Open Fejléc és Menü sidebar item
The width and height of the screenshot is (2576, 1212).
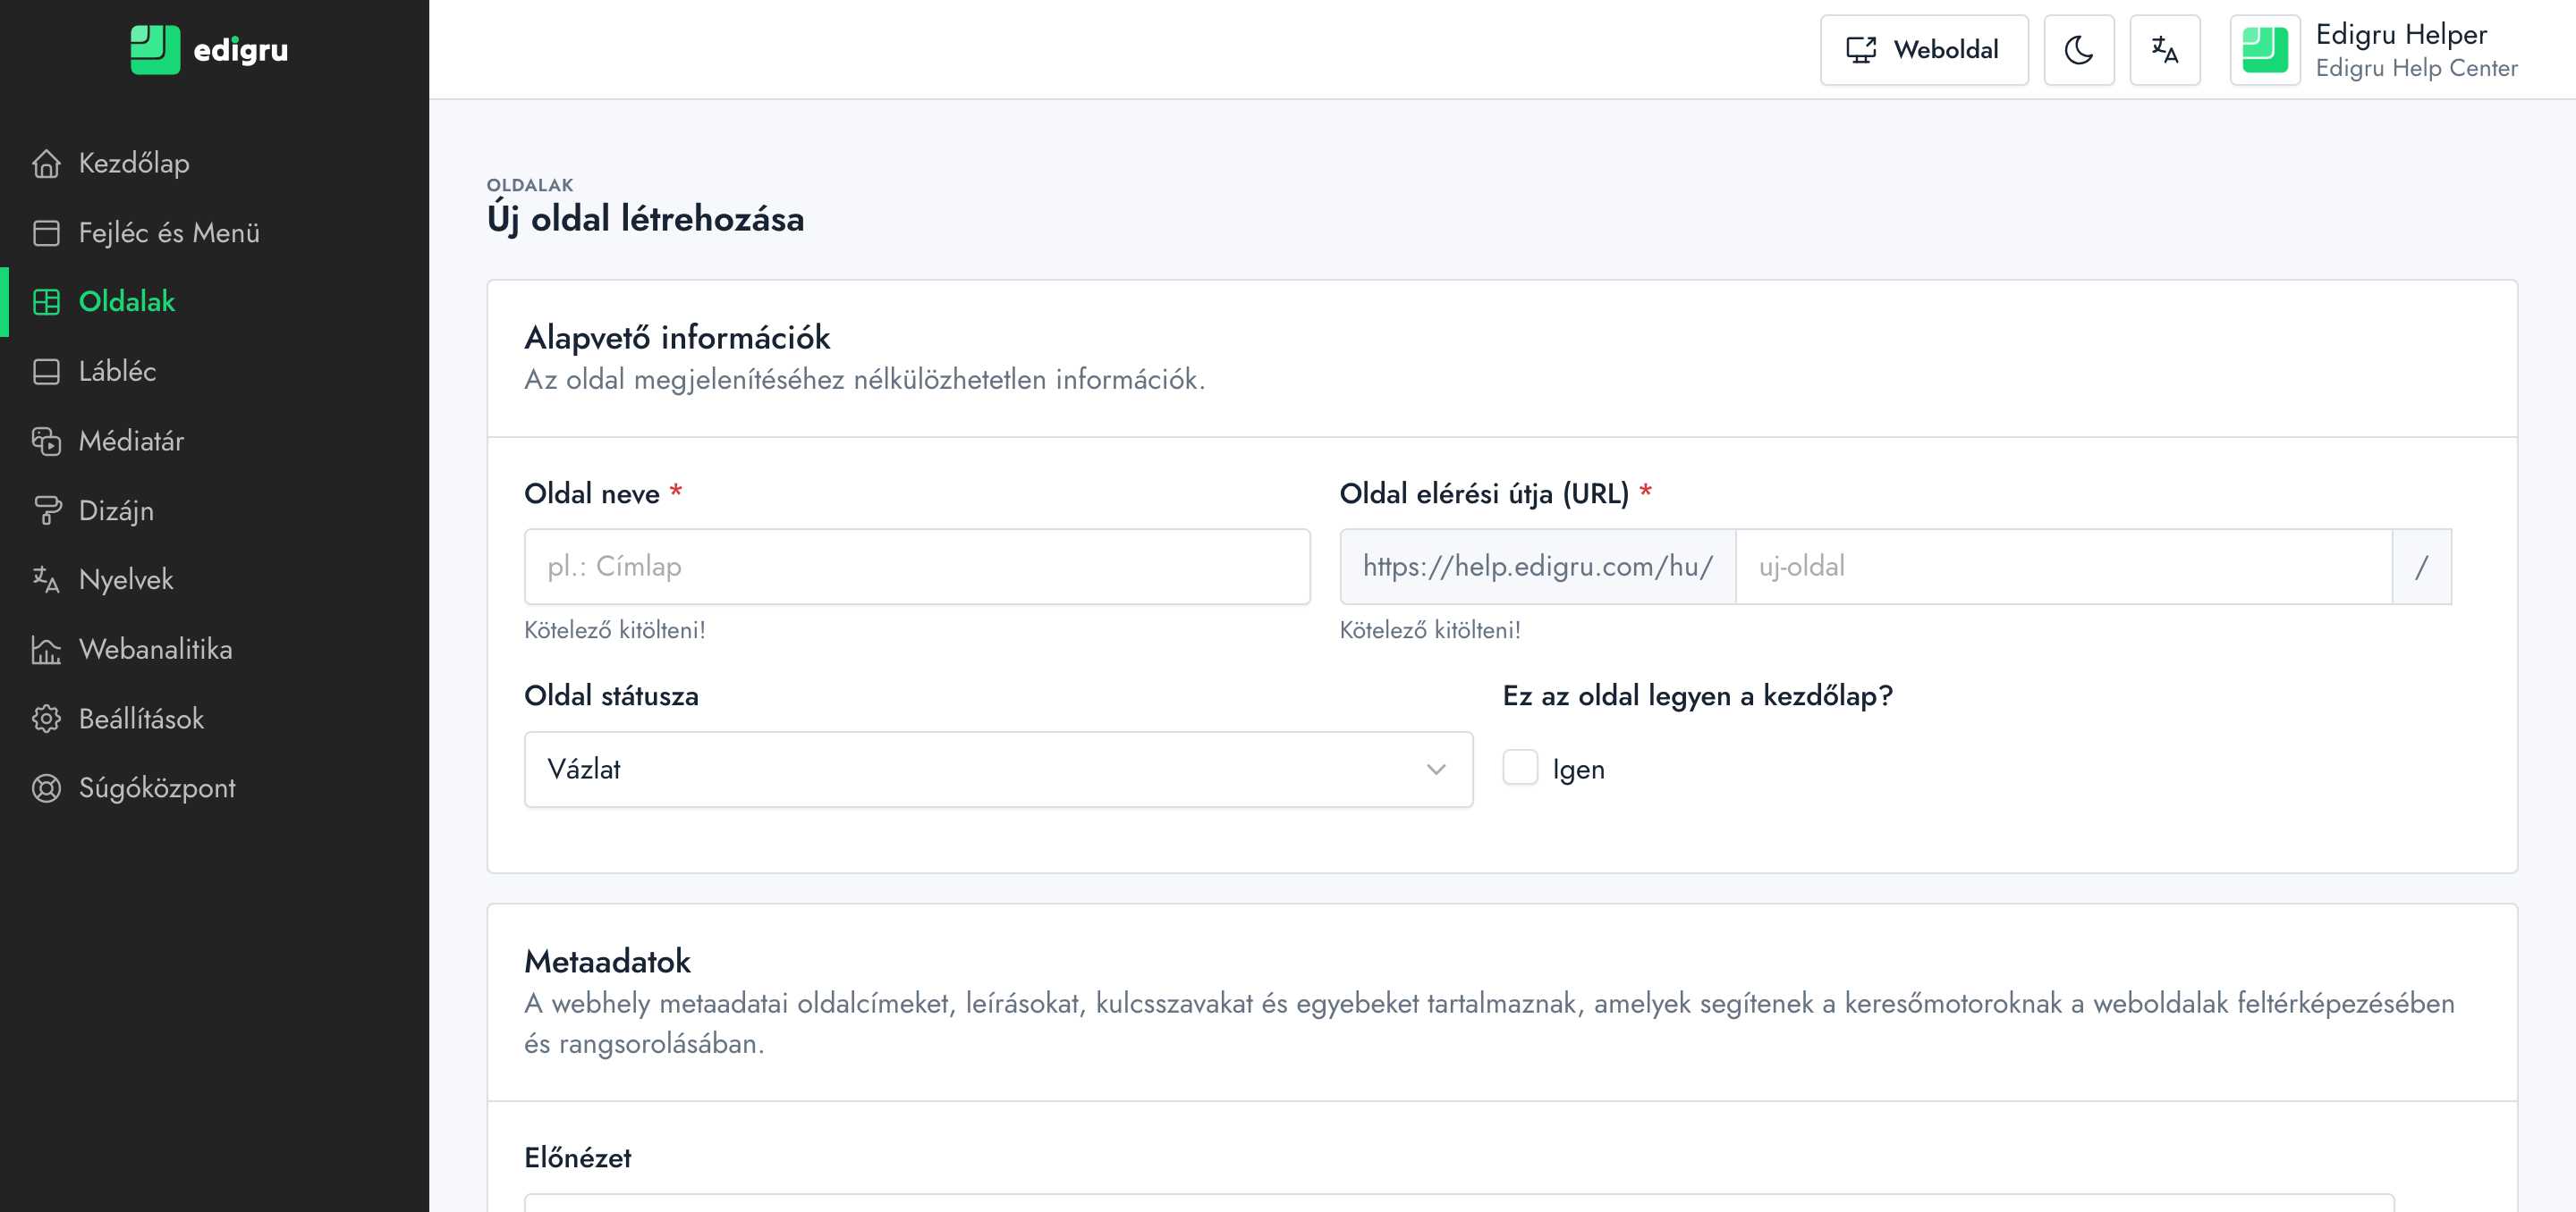pyautogui.click(x=168, y=232)
